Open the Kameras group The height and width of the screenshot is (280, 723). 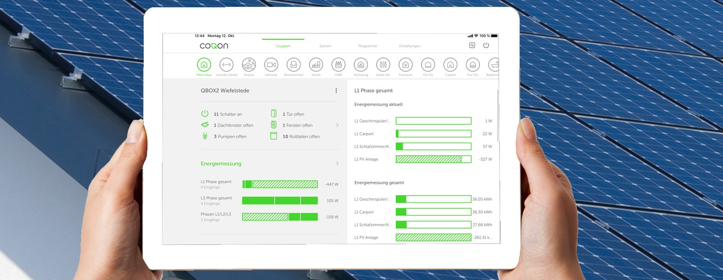click(271, 65)
